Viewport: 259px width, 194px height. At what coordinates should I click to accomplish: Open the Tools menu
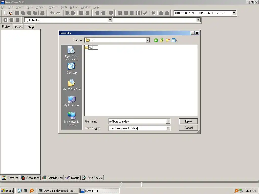pyautogui.click(x=63, y=7)
